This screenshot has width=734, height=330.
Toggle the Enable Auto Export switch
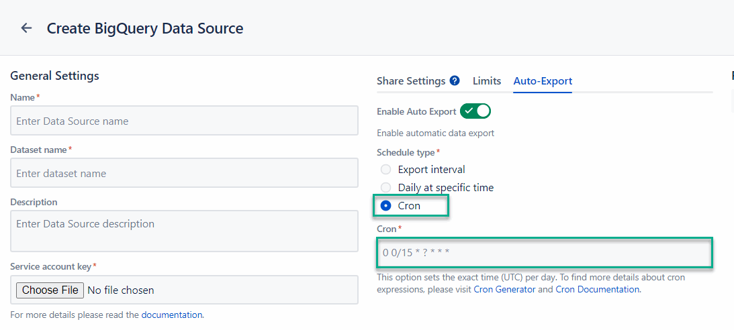point(475,111)
